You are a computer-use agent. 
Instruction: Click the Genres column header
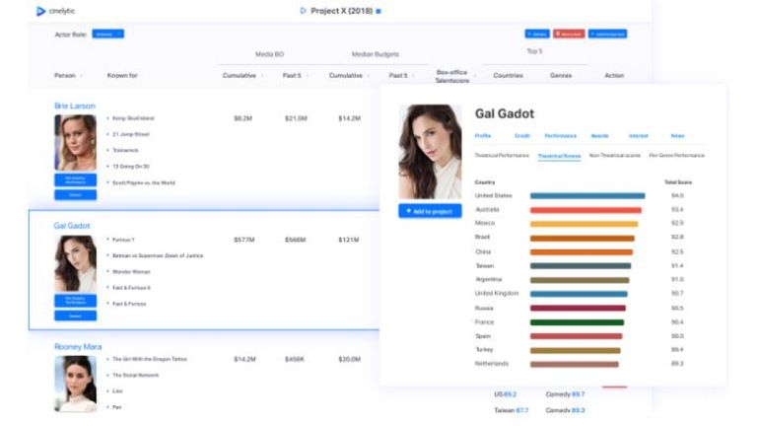click(561, 76)
